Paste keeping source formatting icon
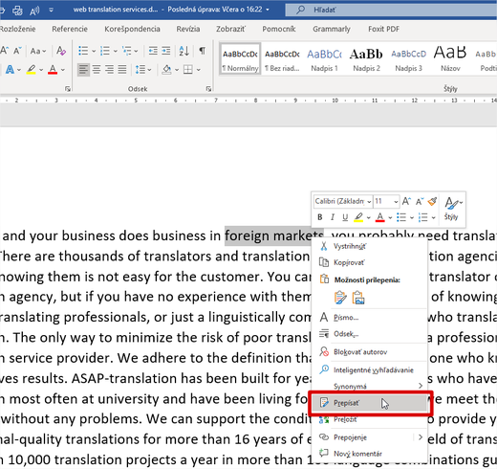The height and width of the screenshot is (469, 497). 340,298
